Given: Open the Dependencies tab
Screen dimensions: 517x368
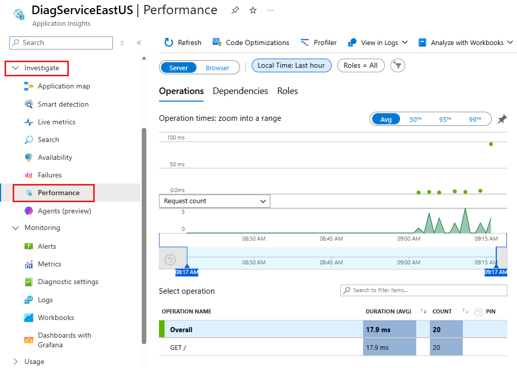Looking at the screenshot, I should [x=241, y=91].
